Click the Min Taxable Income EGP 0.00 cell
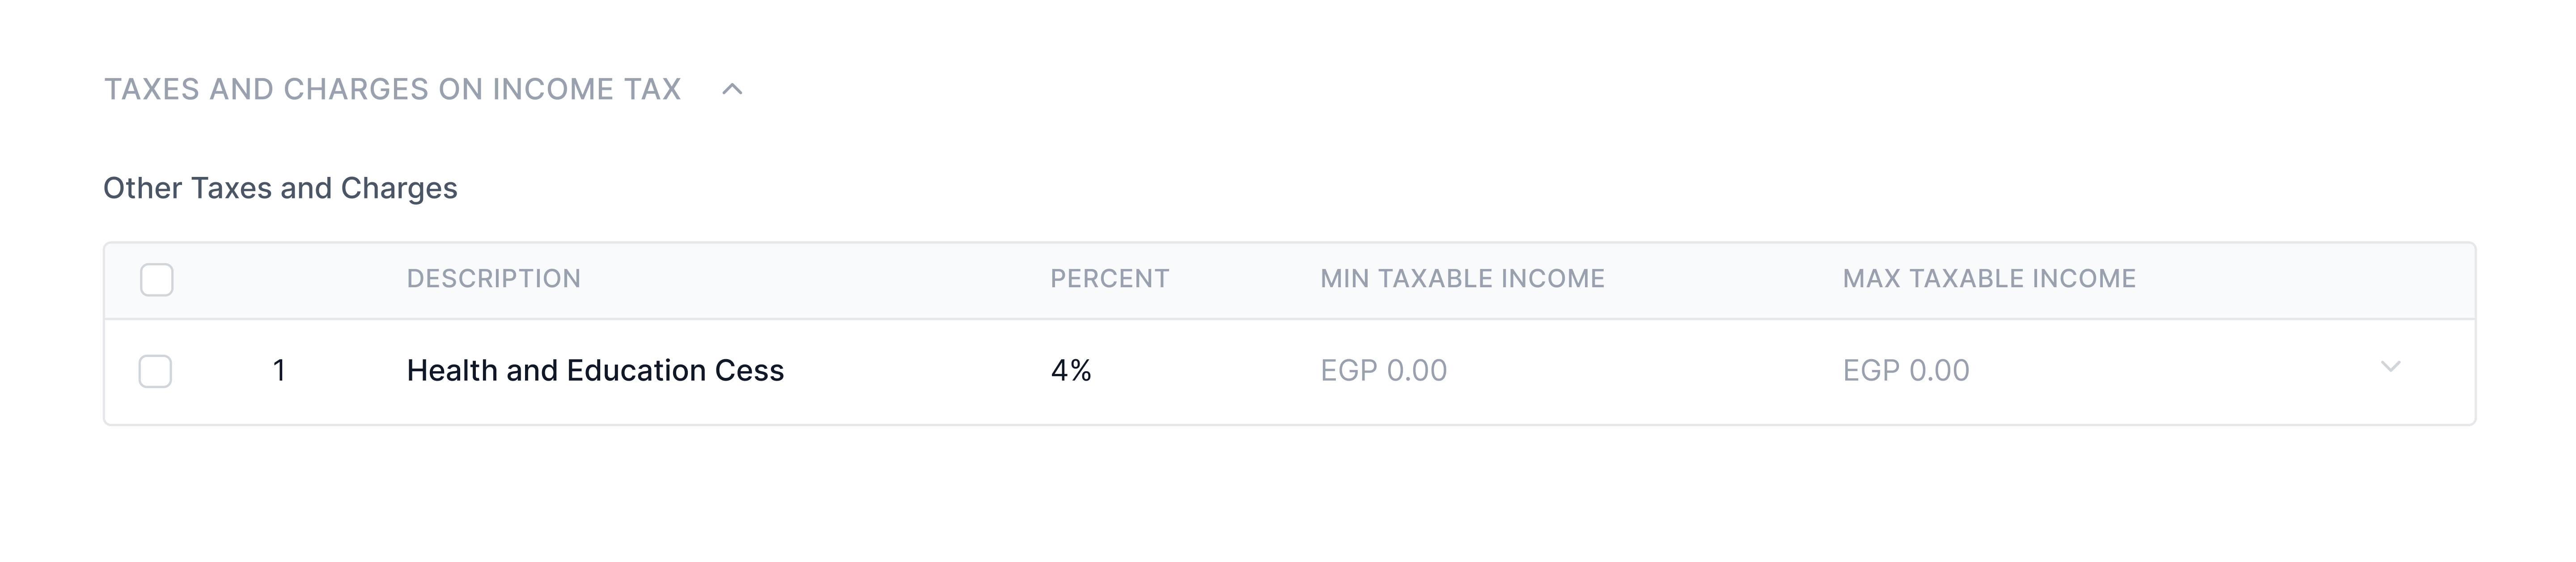 [1383, 371]
